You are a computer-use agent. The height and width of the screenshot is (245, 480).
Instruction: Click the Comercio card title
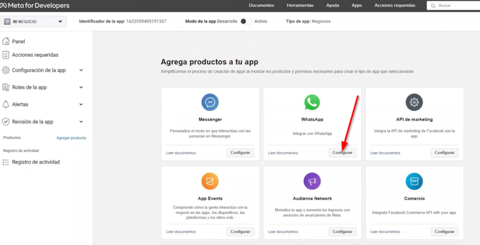coord(414,199)
